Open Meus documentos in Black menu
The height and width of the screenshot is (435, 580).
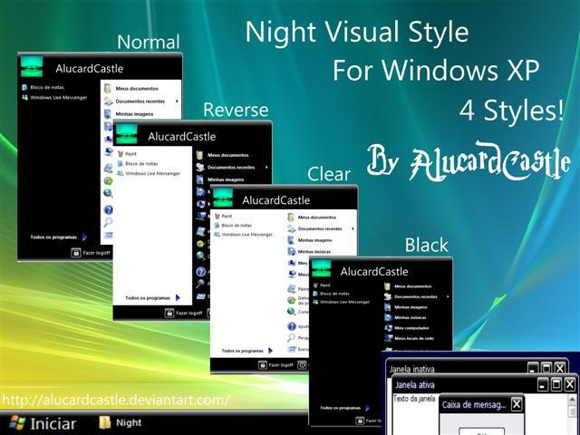coord(408,286)
